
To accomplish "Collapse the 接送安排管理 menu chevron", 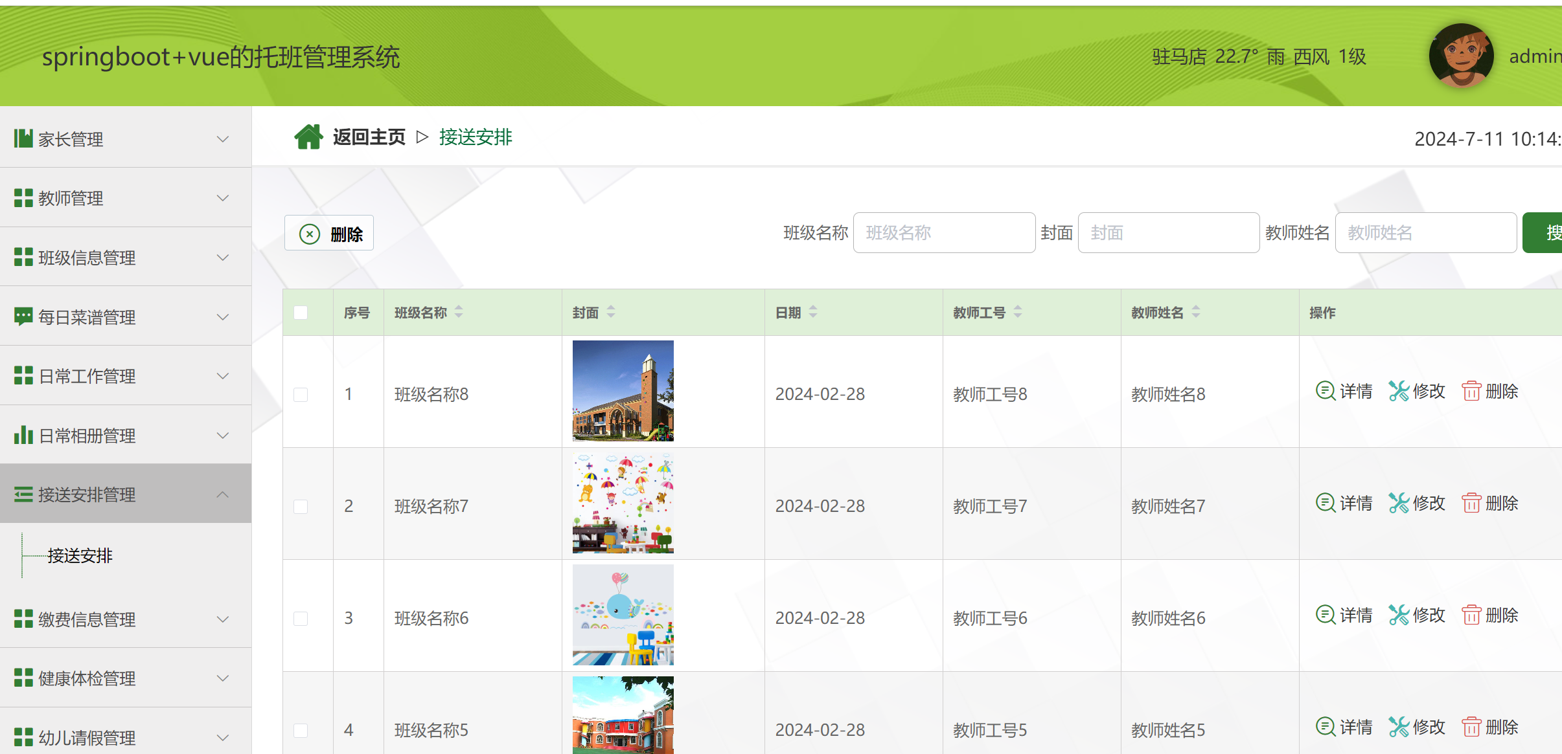I will click(223, 494).
